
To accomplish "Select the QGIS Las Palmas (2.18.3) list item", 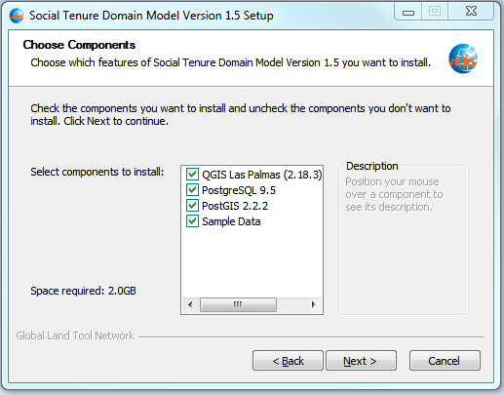I will [262, 175].
